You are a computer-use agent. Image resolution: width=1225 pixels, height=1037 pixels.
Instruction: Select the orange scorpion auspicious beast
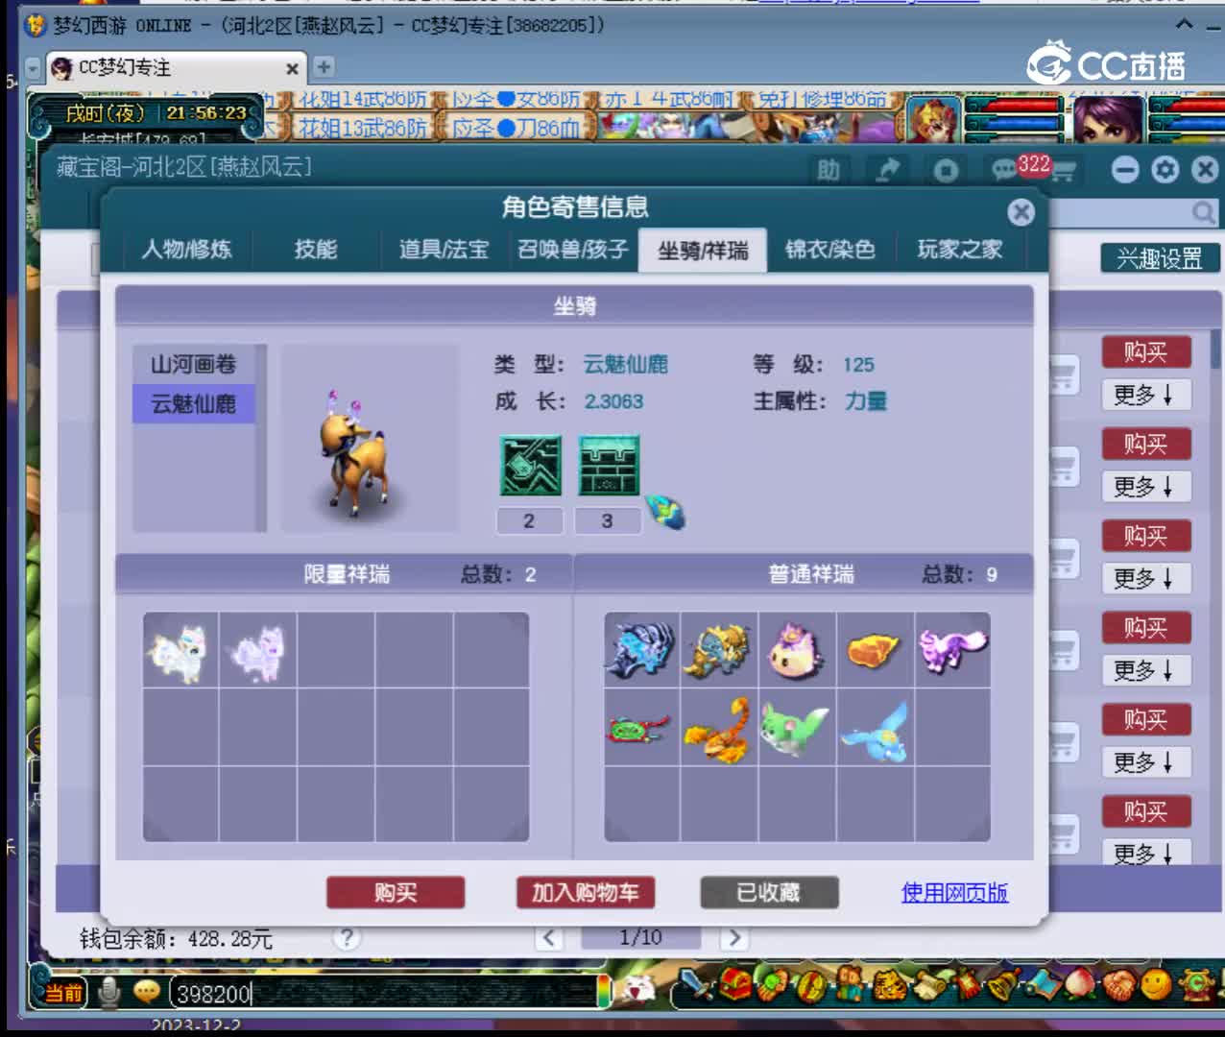[x=719, y=729]
